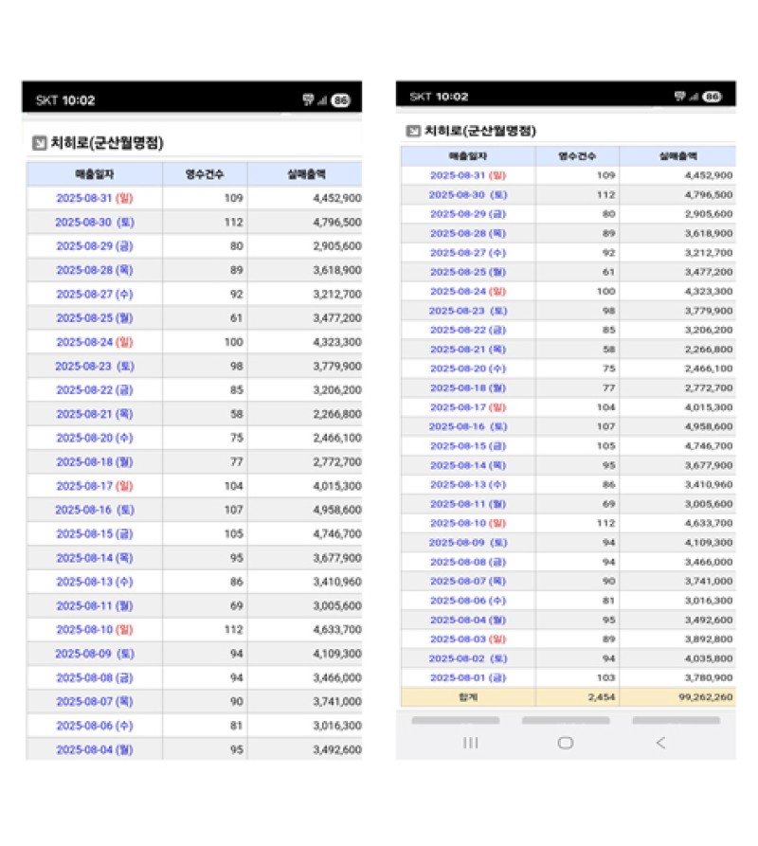
Task: Select amount 3,892,800 in the 08-03 row
Action: (x=709, y=639)
